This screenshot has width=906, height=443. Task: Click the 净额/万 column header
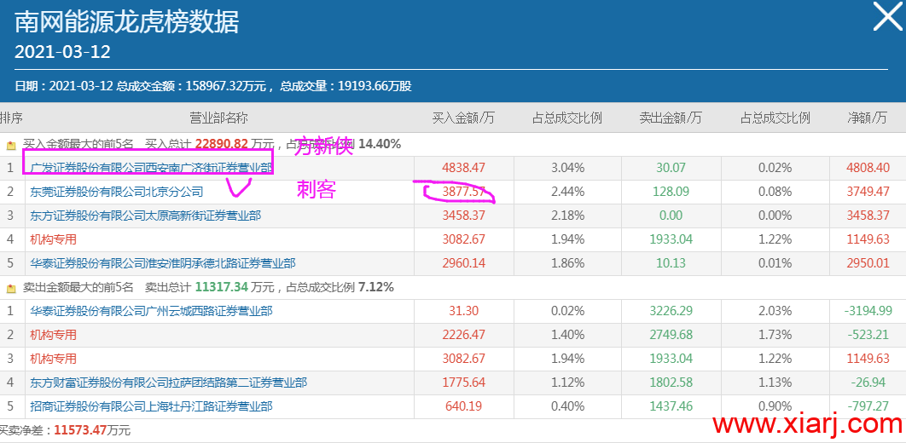(868, 118)
